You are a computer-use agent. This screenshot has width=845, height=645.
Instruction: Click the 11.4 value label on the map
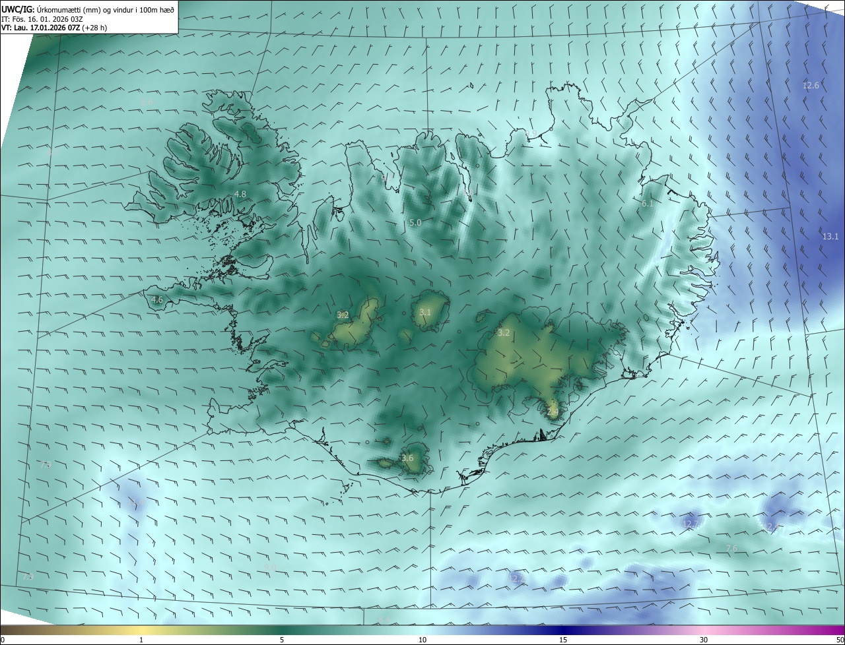pyautogui.click(x=137, y=503)
